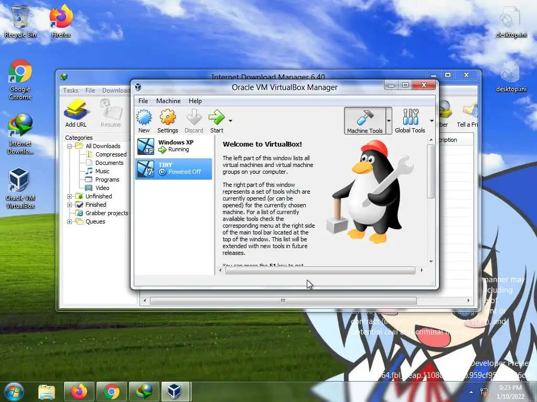Select the top desktop.ini file icon
The width and height of the screenshot is (537, 402).
(511, 22)
